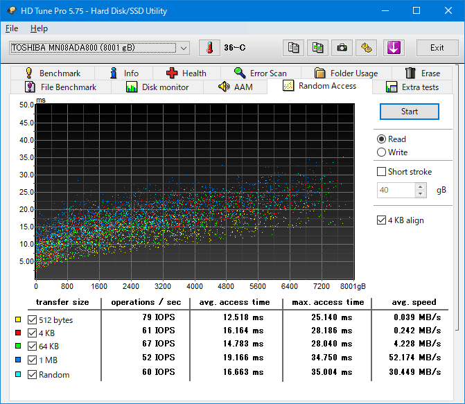
Task: Select the Write radio button
Action: tap(382, 152)
